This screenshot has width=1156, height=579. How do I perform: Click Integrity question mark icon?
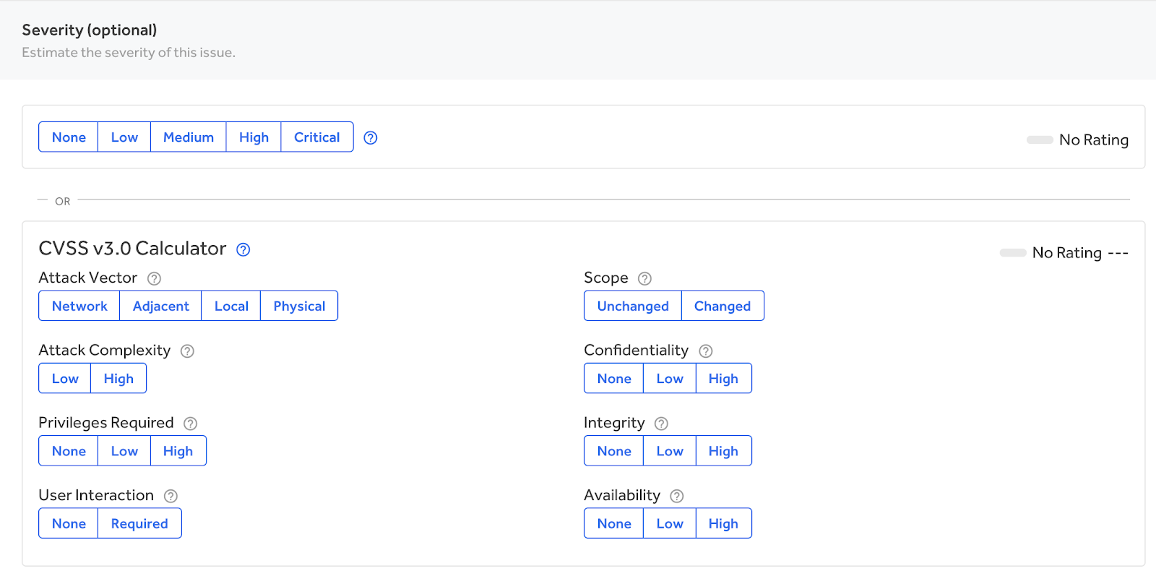click(x=661, y=424)
